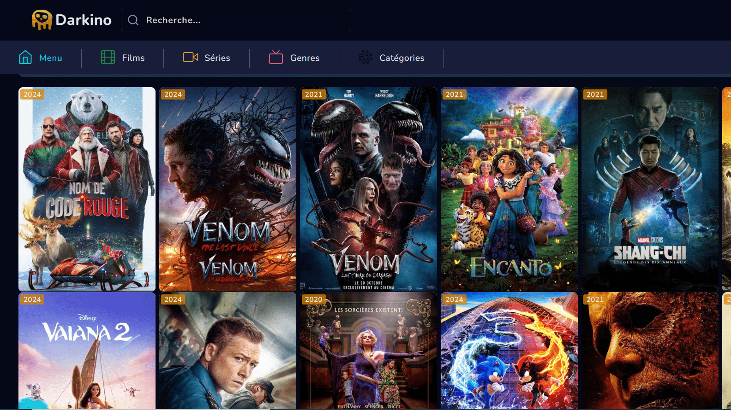The width and height of the screenshot is (731, 410).
Task: Open the poster with man in blue jacket
Action: tap(228, 351)
